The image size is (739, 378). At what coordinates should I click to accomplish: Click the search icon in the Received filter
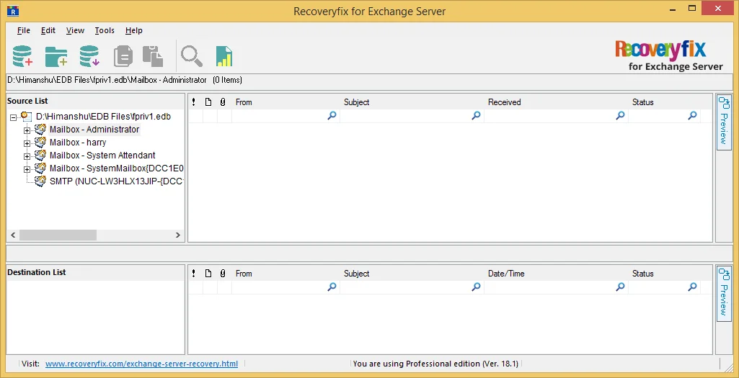click(x=620, y=115)
